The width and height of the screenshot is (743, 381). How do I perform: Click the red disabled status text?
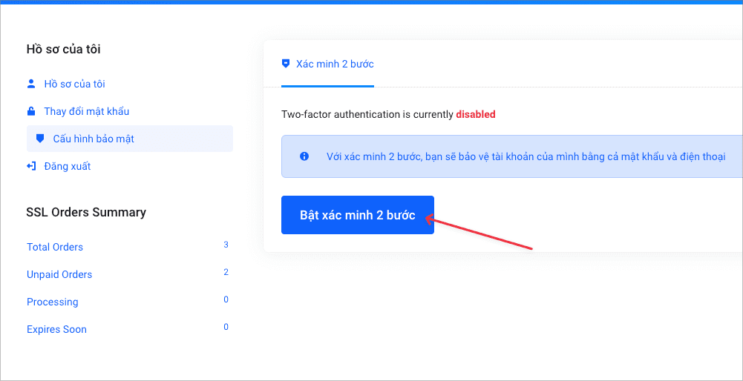(x=476, y=114)
